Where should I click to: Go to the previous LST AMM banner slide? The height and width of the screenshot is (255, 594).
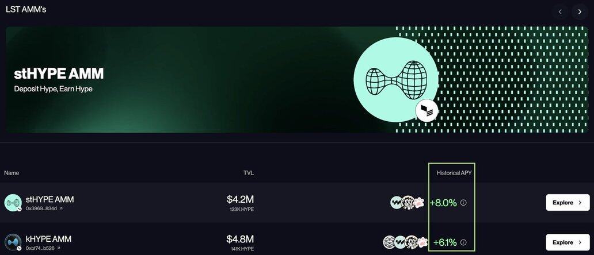tap(560, 11)
